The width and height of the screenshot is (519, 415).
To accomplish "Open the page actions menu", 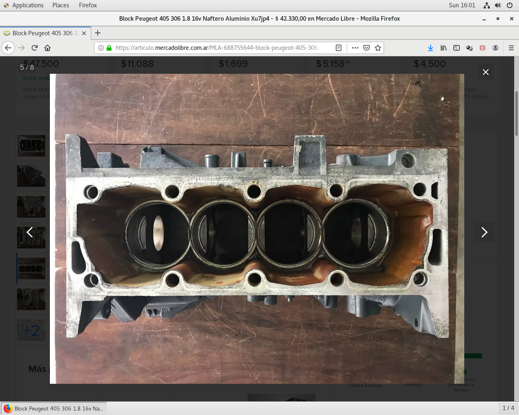I will [355, 48].
